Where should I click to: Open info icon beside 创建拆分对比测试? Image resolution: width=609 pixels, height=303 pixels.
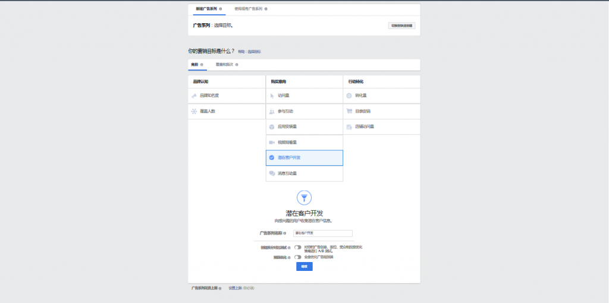(289, 248)
